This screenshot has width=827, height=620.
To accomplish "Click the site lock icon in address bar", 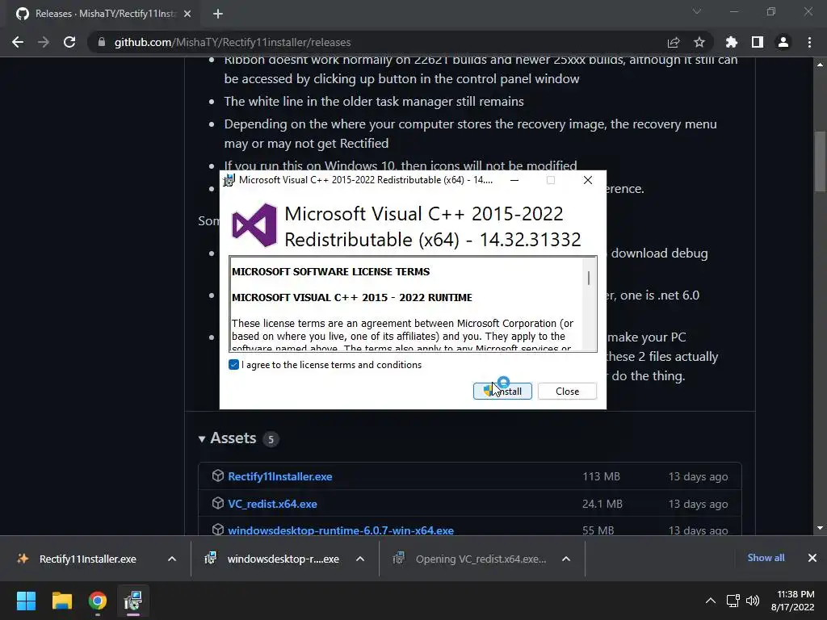I will pyautogui.click(x=102, y=42).
